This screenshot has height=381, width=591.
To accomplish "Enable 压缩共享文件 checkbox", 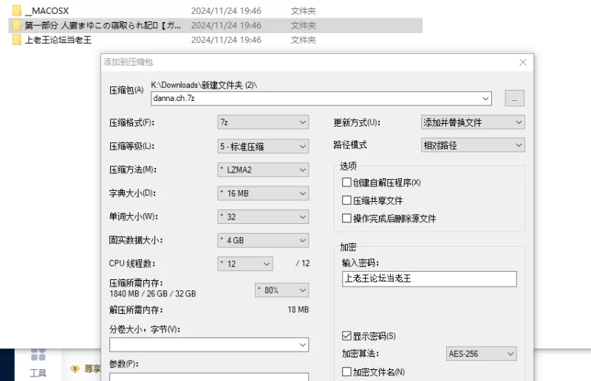I will 346,200.
